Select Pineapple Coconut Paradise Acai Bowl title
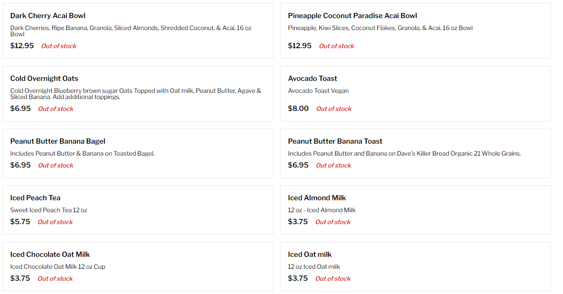 [x=352, y=16]
